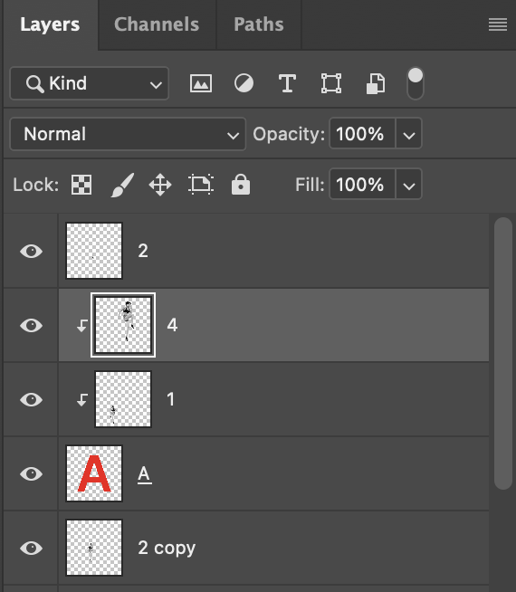Lock image pixels brush icon
The width and height of the screenshot is (516, 592).
coord(122,185)
